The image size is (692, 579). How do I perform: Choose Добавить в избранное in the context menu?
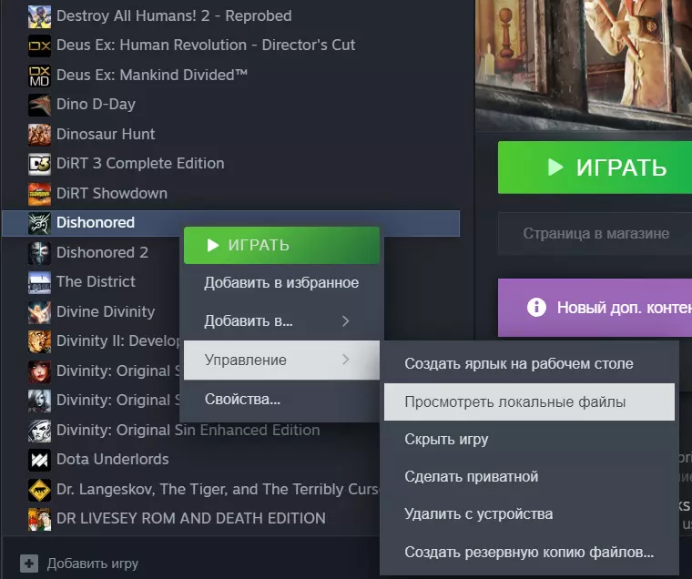[x=281, y=282]
